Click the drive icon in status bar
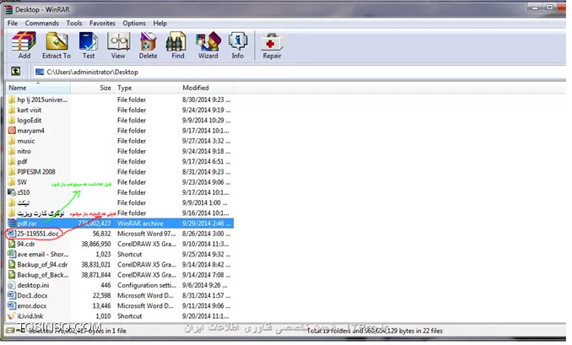Viewport: 572px width, 345px height. (x=11, y=331)
